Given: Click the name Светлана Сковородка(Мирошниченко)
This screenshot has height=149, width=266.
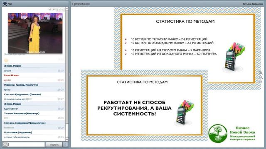Looking at the screenshot, I should pos(25,123).
